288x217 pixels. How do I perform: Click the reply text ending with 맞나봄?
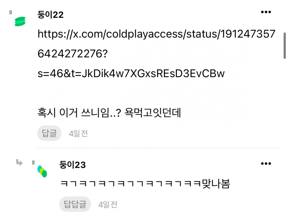145,183
